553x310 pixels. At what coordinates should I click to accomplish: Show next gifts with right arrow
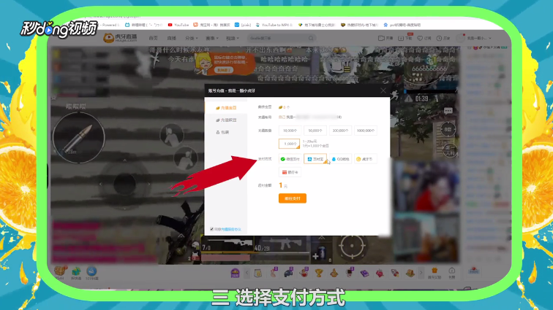pyautogui.click(x=421, y=273)
